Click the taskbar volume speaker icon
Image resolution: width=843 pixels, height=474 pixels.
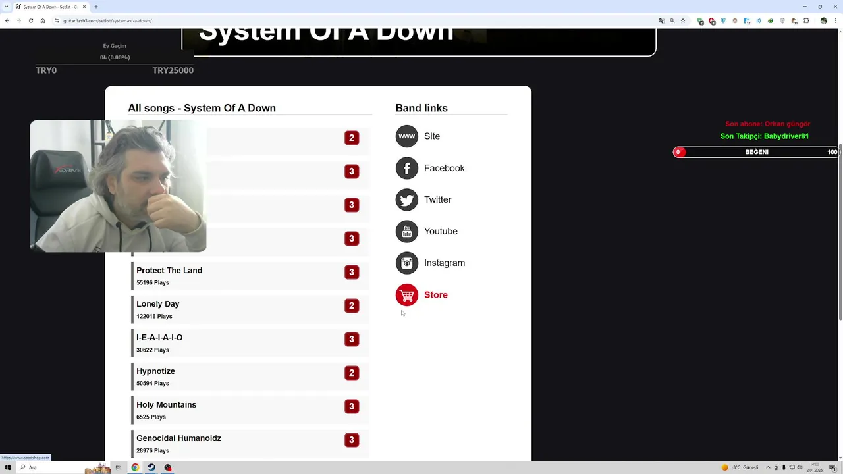click(x=800, y=467)
